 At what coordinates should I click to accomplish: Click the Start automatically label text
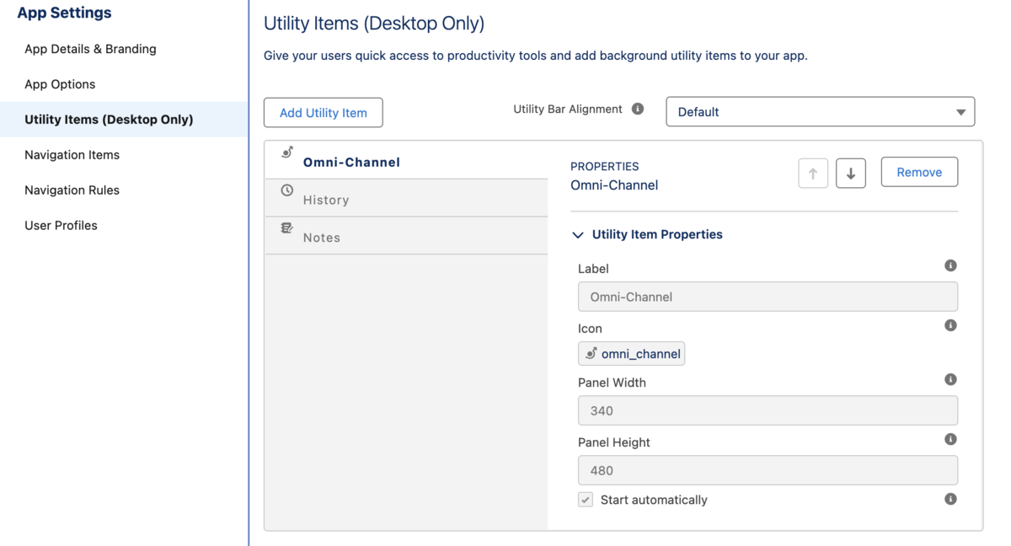click(654, 500)
